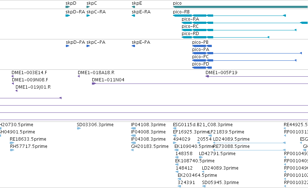Click the pico-PA protein label
Screen dimensions: 308x188
click(201, 50)
